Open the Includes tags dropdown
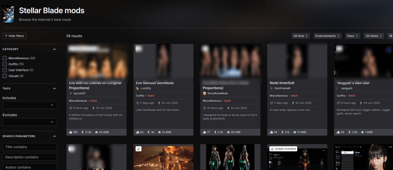 coord(29,105)
